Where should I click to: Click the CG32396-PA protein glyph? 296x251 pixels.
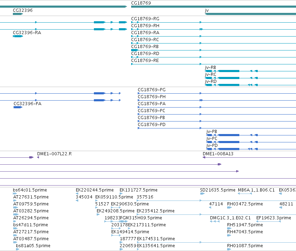(18, 107)
